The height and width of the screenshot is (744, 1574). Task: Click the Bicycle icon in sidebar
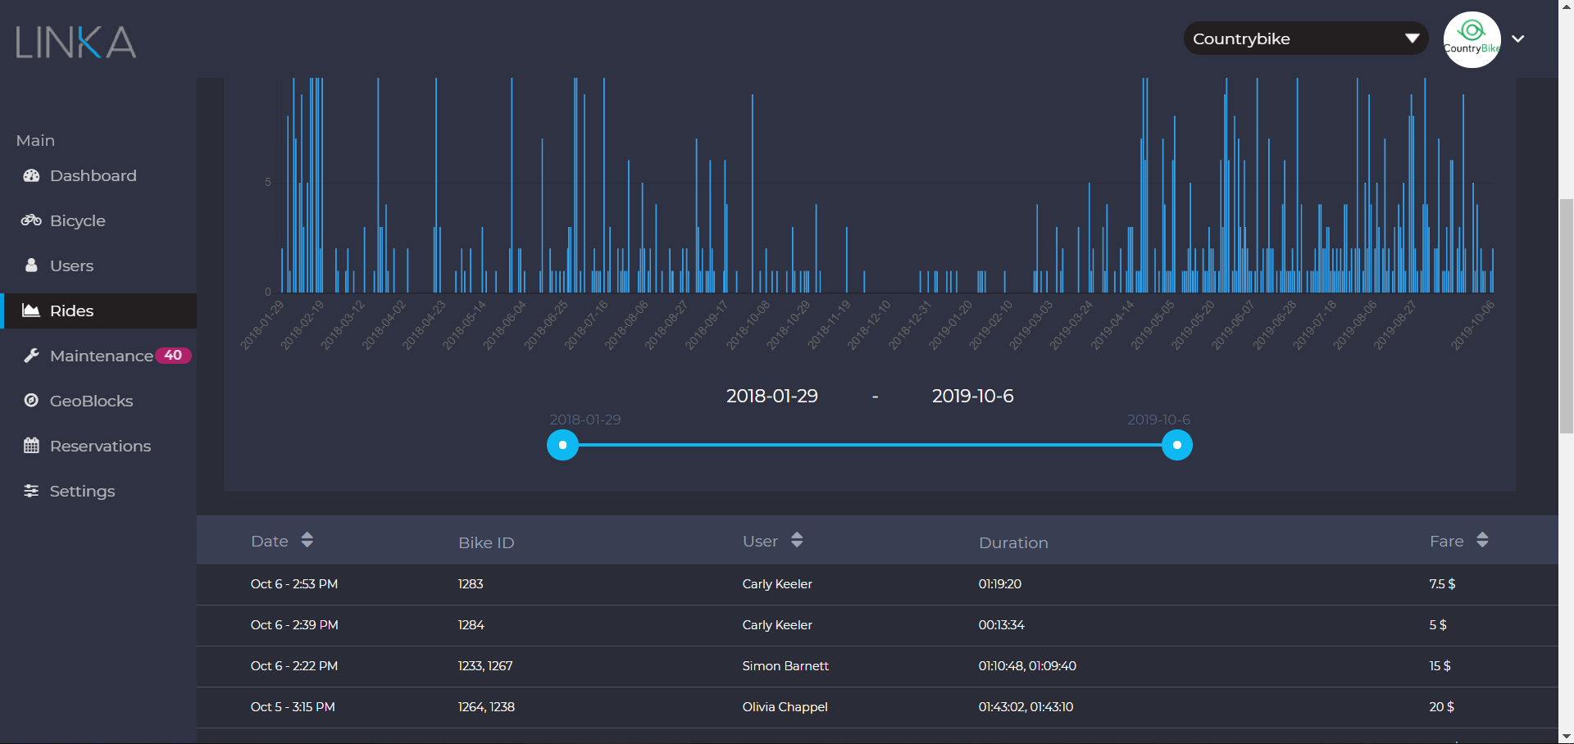[x=31, y=220]
